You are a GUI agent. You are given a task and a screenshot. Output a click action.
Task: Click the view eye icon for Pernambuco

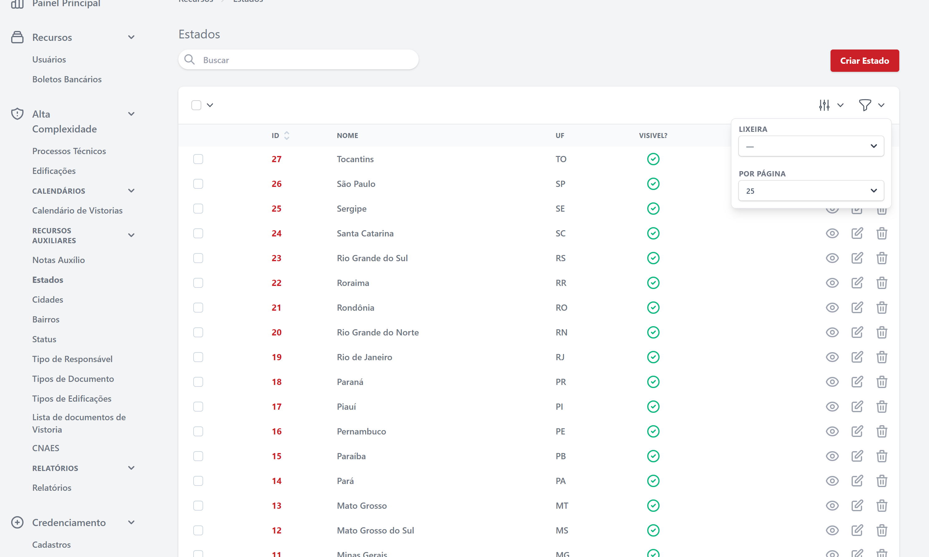point(832,431)
